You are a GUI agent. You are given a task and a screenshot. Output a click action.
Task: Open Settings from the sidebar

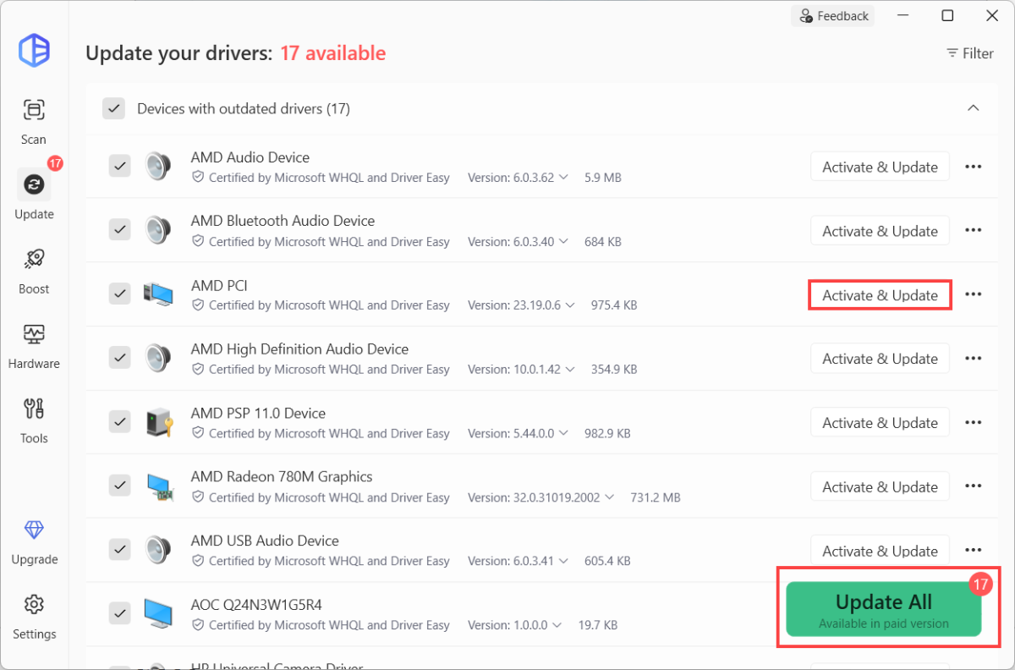pyautogui.click(x=34, y=617)
